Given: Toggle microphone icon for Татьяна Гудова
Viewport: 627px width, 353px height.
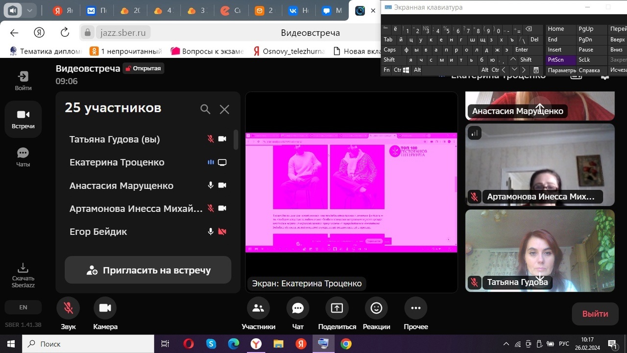Looking at the screenshot, I should (211, 139).
